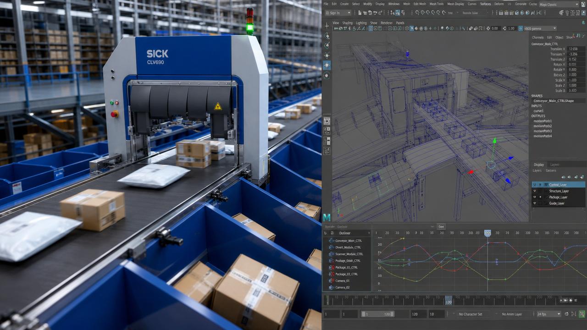Activate the highlighted Rotate tool in the toolbox
587x330 pixels.
point(327,65)
